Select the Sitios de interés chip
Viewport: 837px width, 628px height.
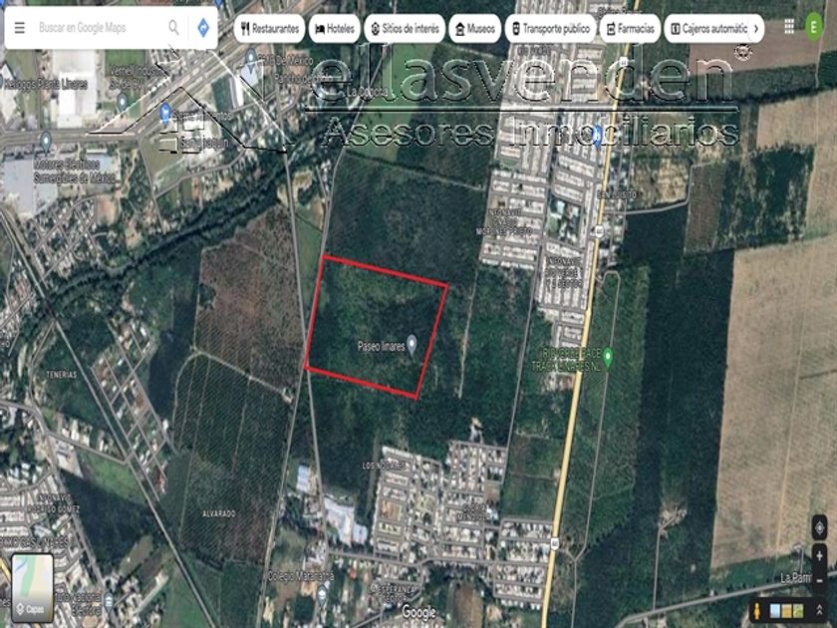click(x=405, y=28)
